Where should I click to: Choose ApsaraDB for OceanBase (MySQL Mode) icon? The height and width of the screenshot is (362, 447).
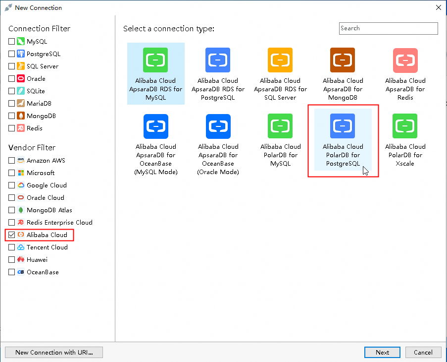coord(156,126)
